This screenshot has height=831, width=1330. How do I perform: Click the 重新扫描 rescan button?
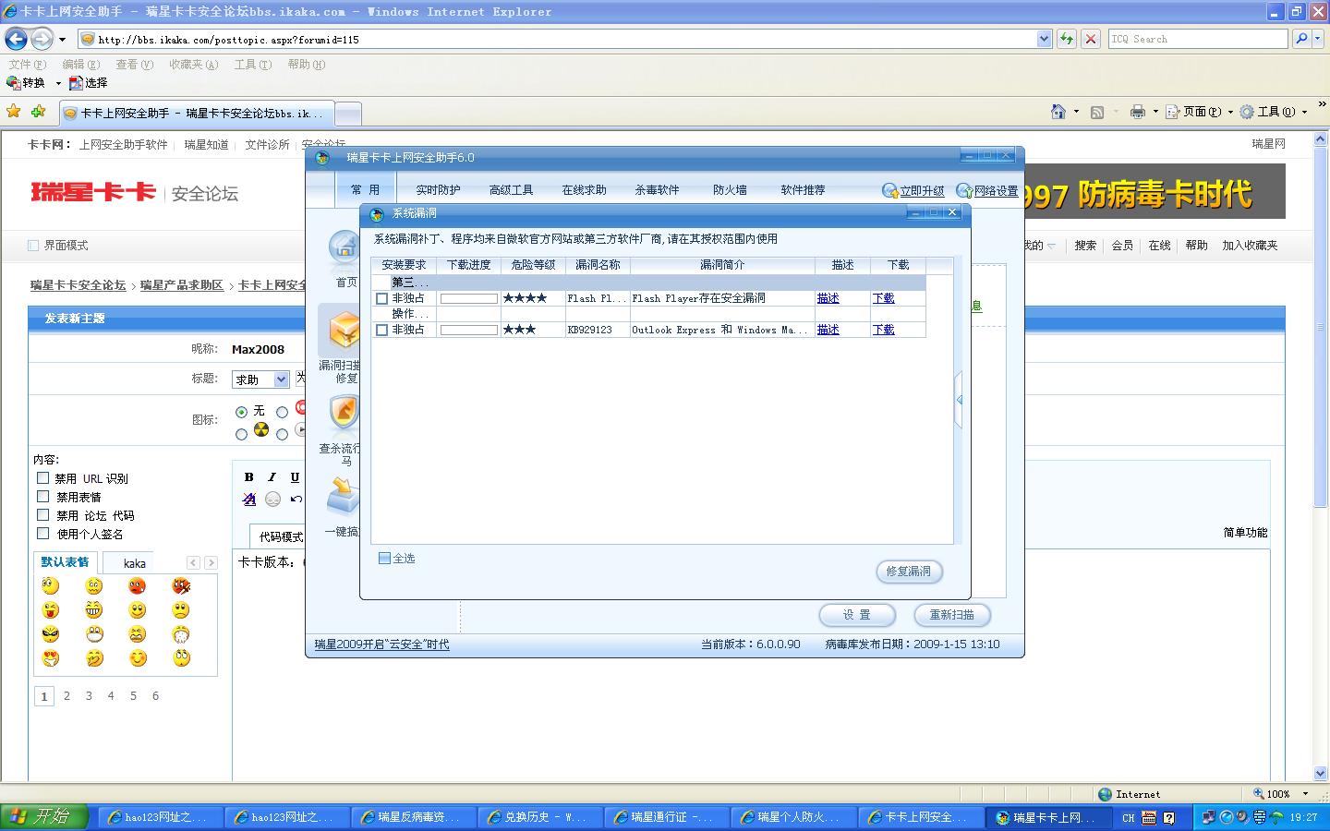[951, 615]
